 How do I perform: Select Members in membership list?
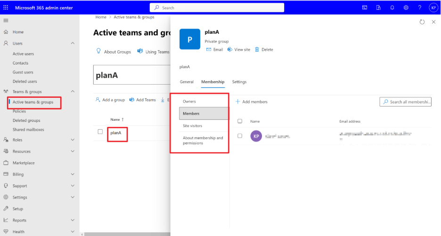click(x=204, y=113)
